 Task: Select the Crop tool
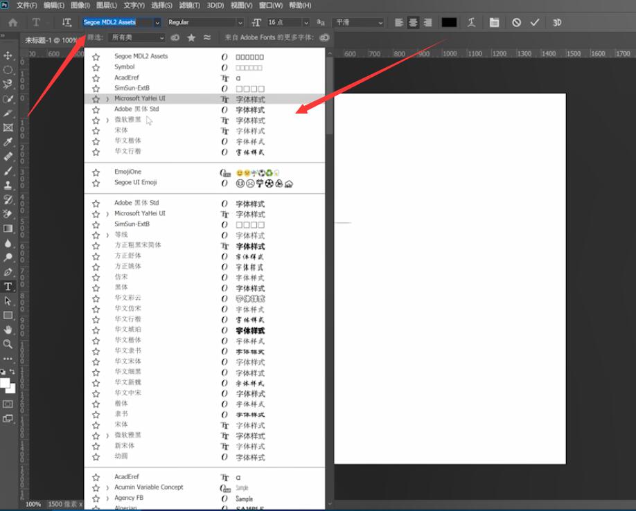point(8,114)
